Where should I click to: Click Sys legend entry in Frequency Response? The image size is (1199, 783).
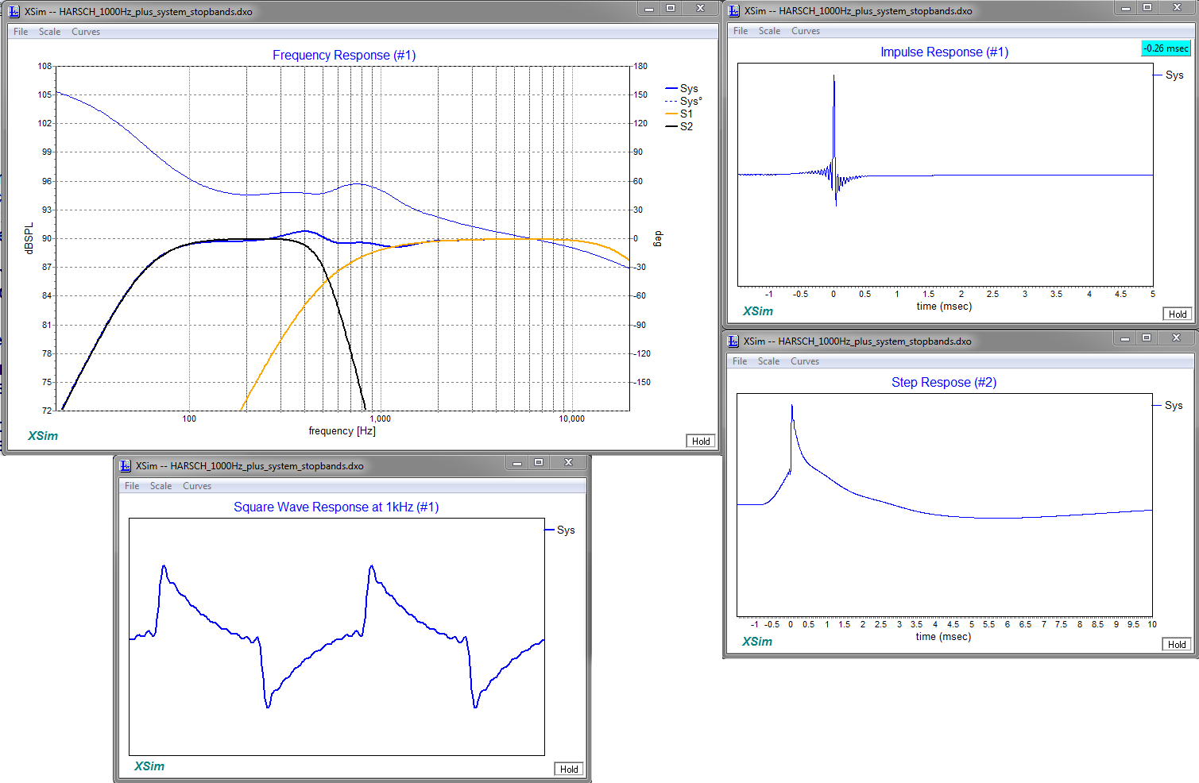tap(682, 89)
